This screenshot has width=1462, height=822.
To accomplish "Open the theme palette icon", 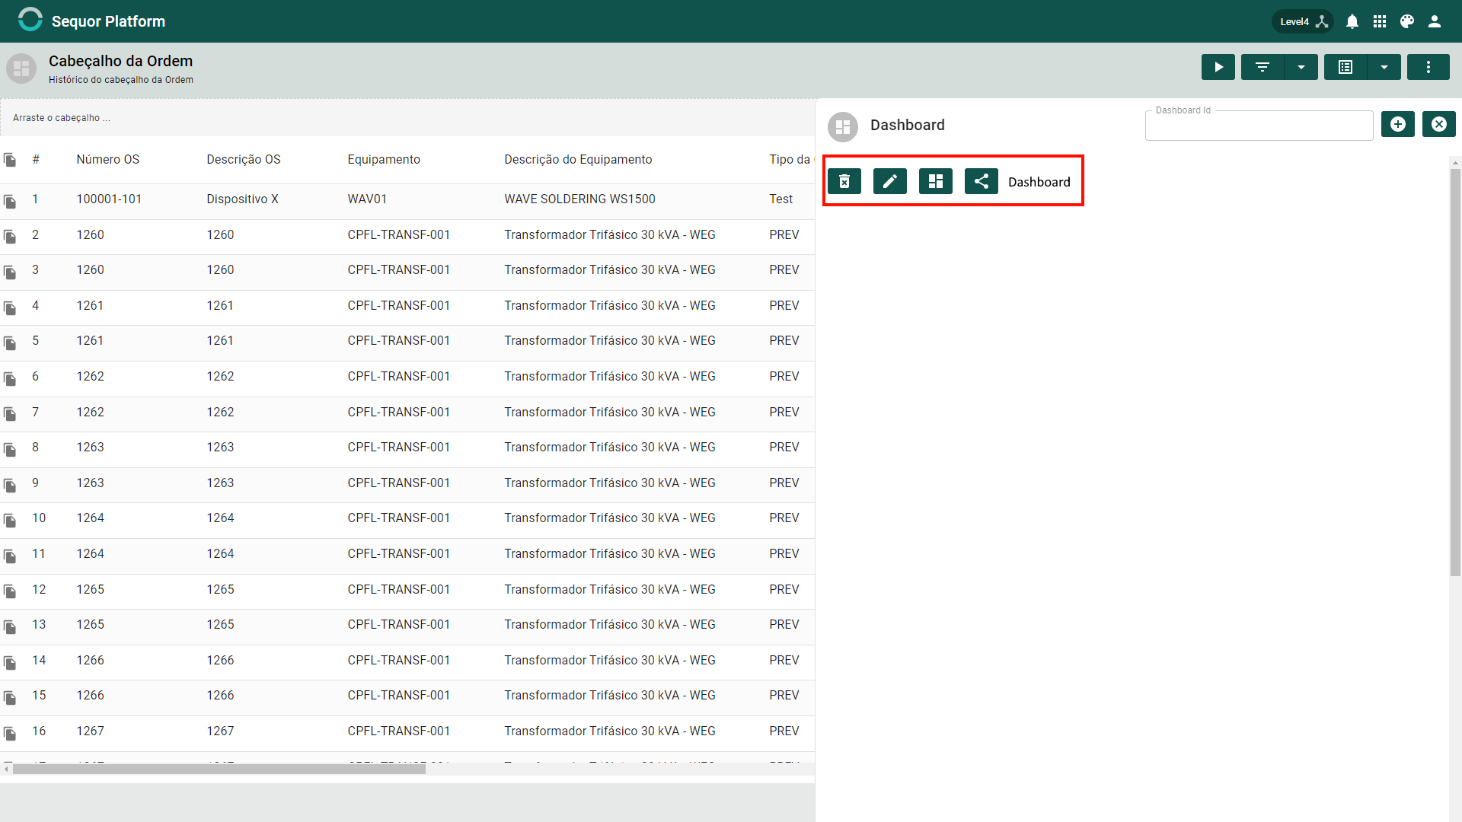I will coord(1407,21).
